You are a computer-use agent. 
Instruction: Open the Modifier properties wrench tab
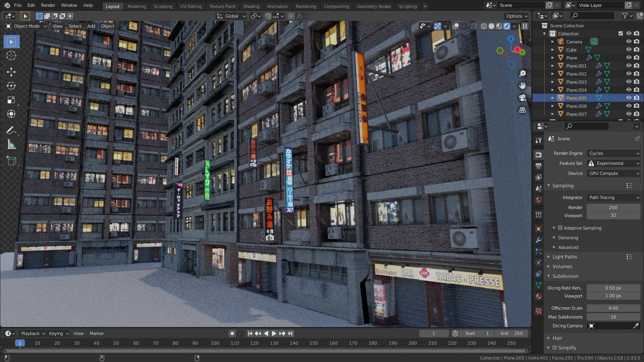[538, 240]
